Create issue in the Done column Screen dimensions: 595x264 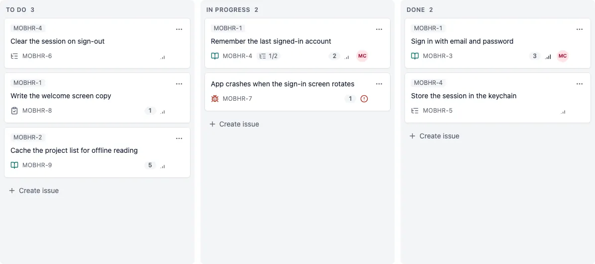point(434,136)
